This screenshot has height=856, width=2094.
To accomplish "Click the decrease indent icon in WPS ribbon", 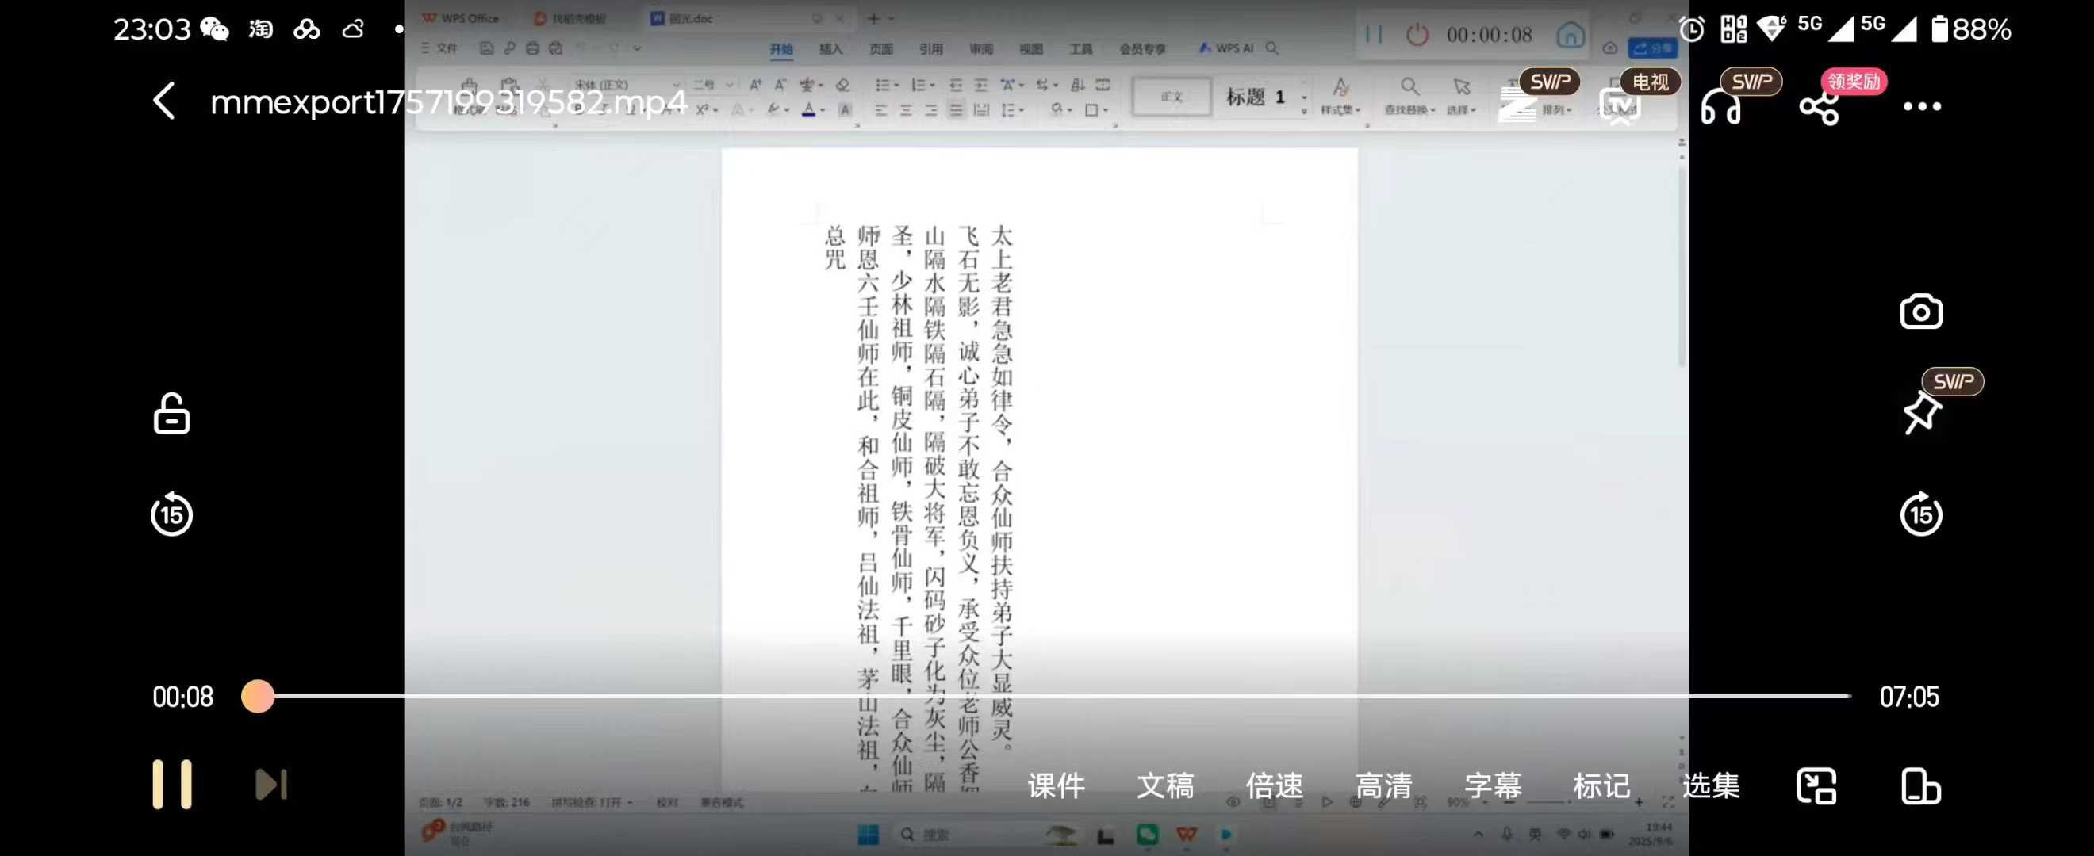I will 956,85.
